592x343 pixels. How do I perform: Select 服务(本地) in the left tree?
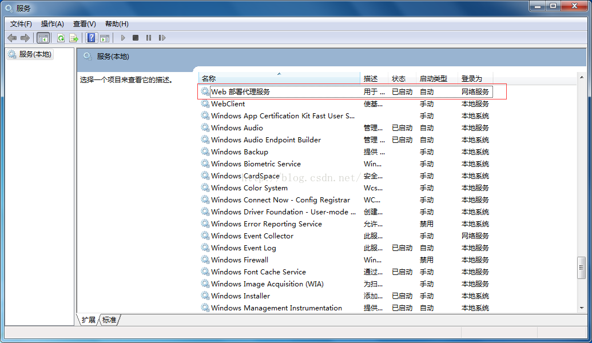click(30, 54)
